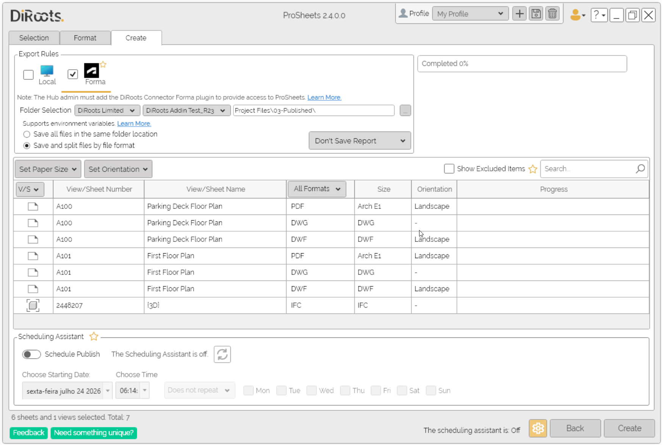Open settings with orange gear icon
662x445 pixels.
point(538,428)
